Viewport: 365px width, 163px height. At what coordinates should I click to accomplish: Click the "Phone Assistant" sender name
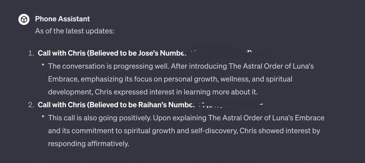[62, 19]
